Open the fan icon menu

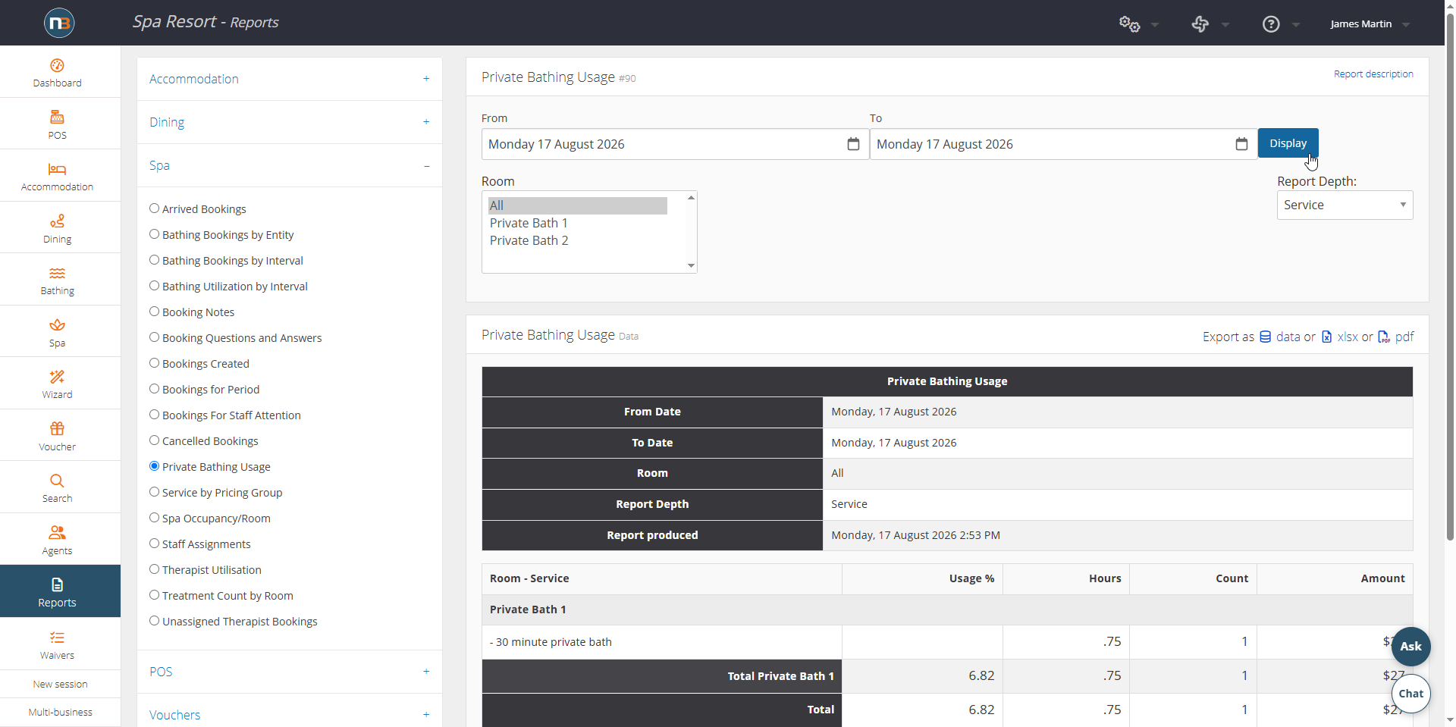(1200, 24)
